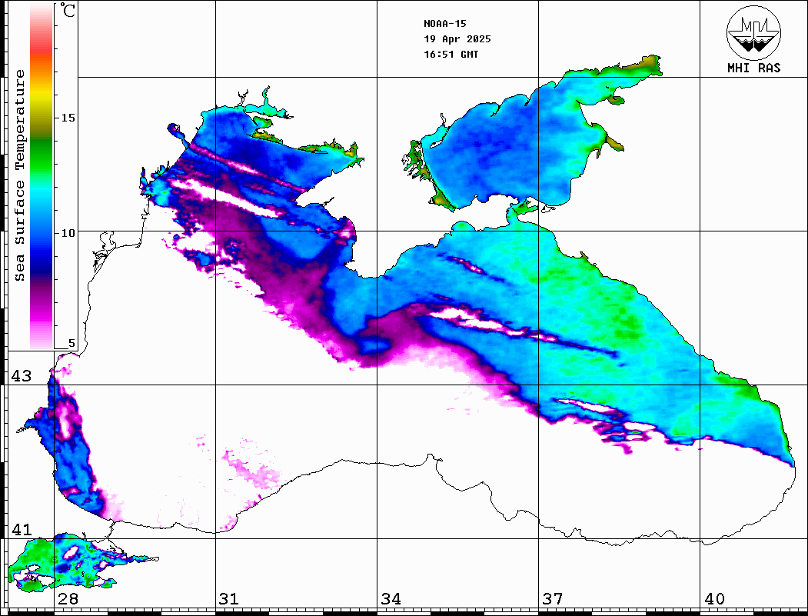The width and height of the screenshot is (808, 616).
Task: Click the 5 tick on the colorbar
Action: click(x=71, y=344)
